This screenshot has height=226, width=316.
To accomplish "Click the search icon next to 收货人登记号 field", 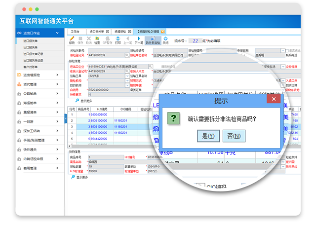I will tap(127, 72).
